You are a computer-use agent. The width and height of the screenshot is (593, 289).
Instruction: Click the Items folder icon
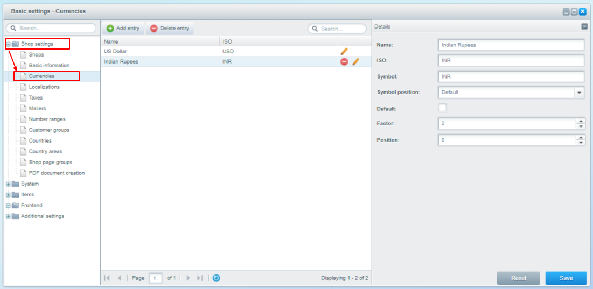pos(16,195)
